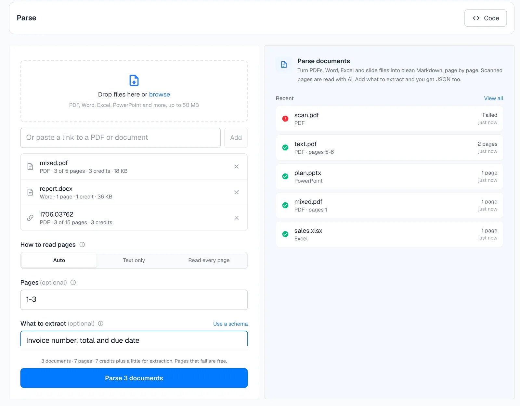
Task: Select the Auto reading mode
Action: point(59,260)
